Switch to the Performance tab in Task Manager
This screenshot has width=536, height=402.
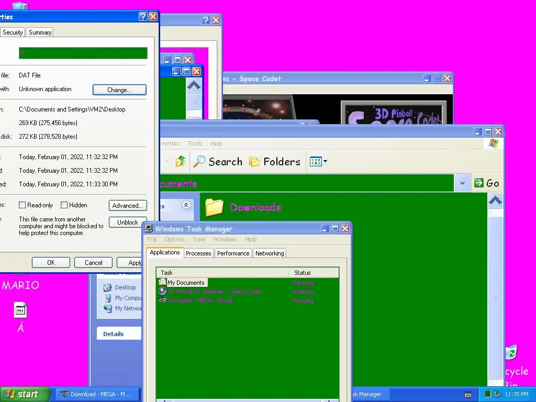(233, 253)
